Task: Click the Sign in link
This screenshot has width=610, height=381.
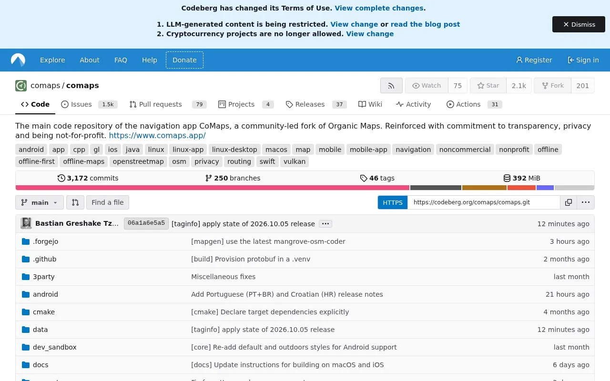Action: 583,60
